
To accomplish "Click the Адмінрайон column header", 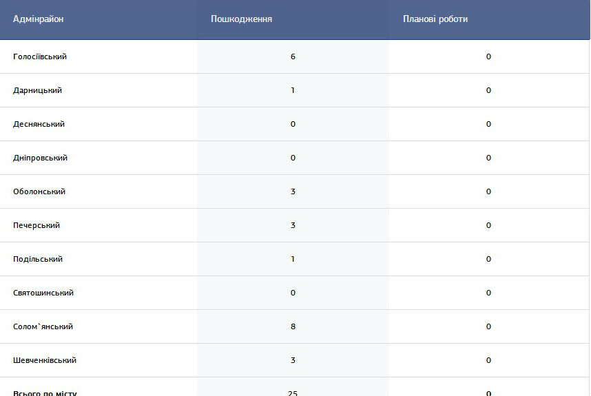I will coord(38,19).
